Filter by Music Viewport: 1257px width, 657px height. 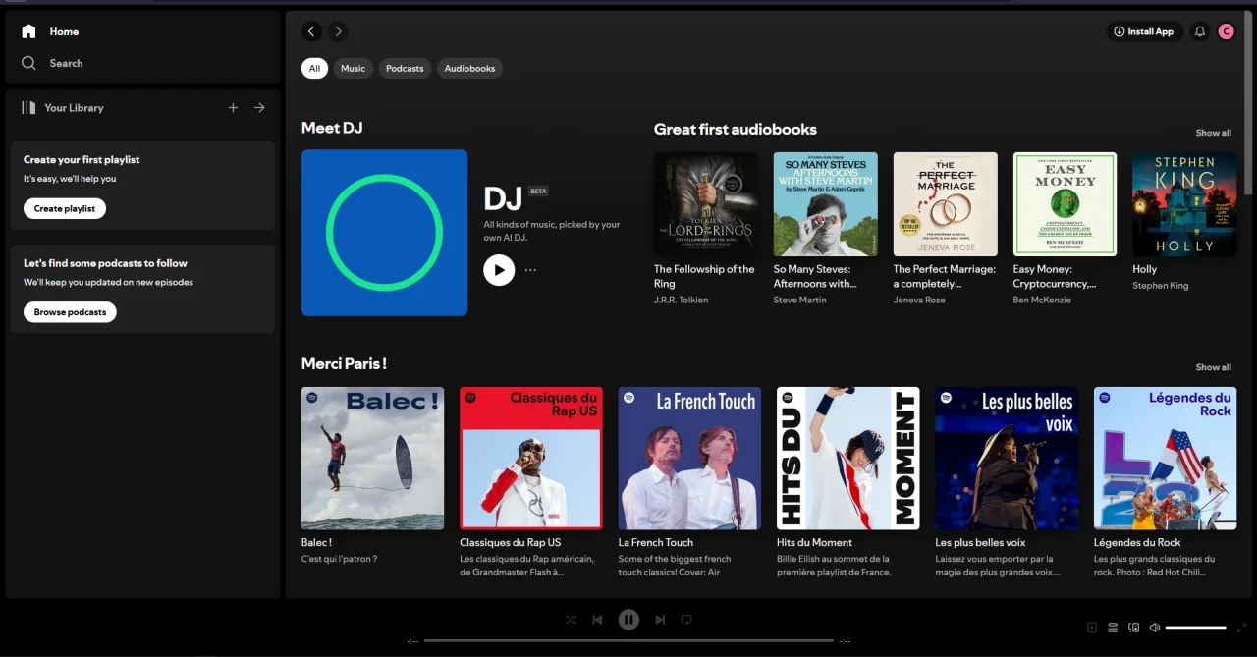pos(353,68)
